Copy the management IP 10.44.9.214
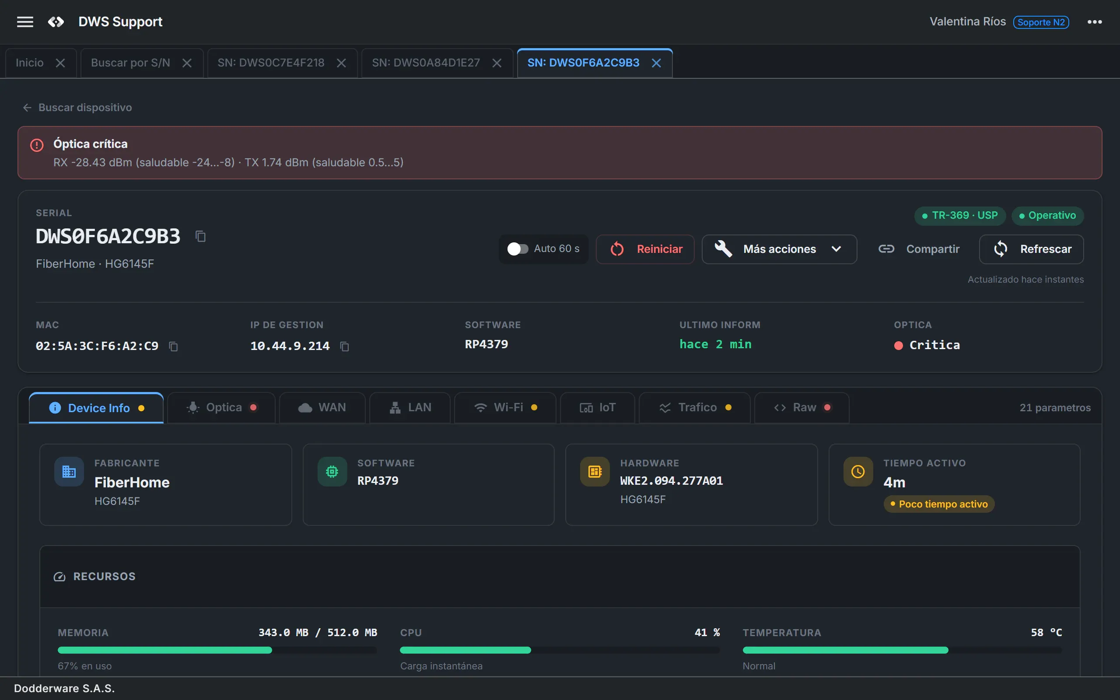 [x=344, y=346]
